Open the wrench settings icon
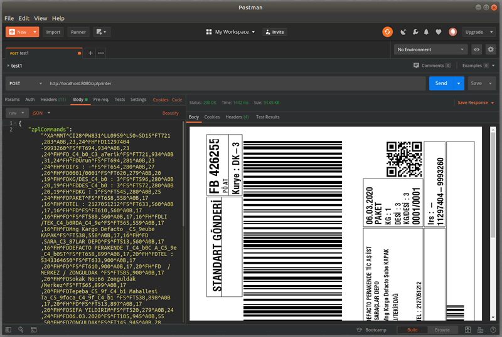This screenshot has width=502, height=337. click(x=415, y=32)
